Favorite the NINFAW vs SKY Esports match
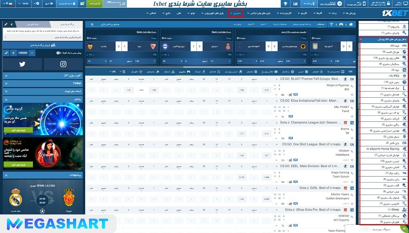The height and width of the screenshot is (233, 409). [x=352, y=225]
